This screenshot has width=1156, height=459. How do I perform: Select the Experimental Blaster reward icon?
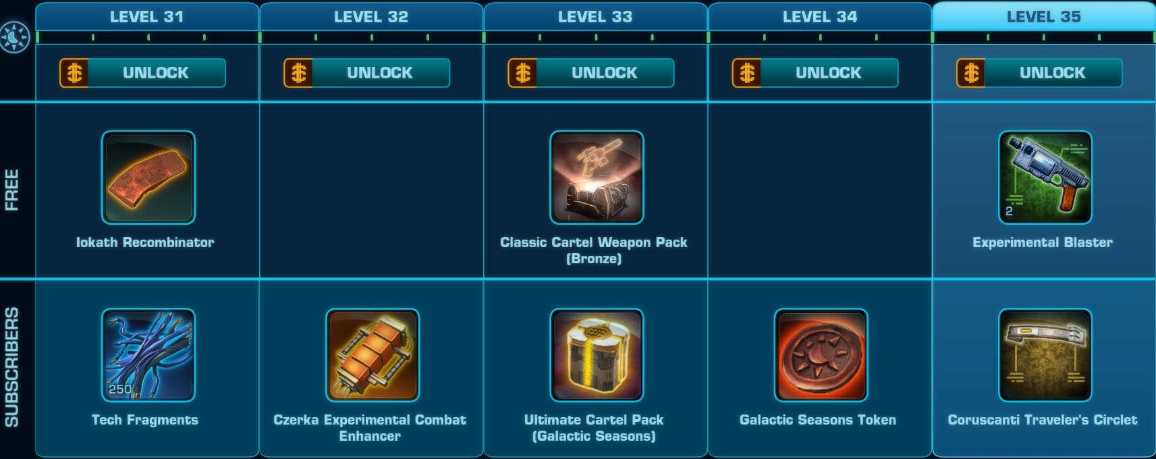pyautogui.click(x=1045, y=178)
